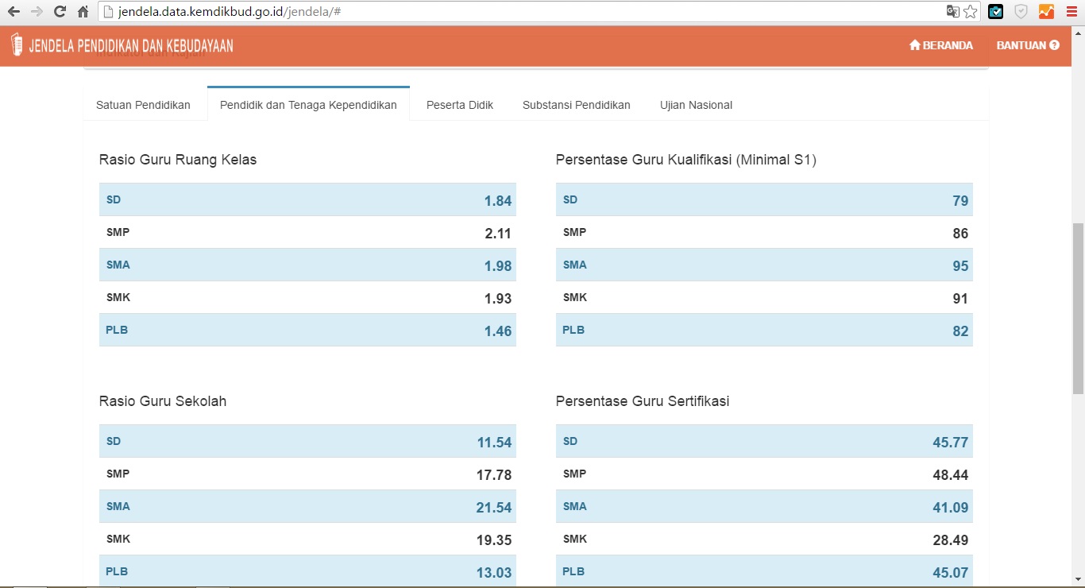
Task: Reload the current page
Action: pos(60,12)
